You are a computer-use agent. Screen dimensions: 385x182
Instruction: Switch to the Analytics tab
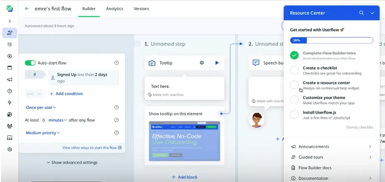click(115, 9)
